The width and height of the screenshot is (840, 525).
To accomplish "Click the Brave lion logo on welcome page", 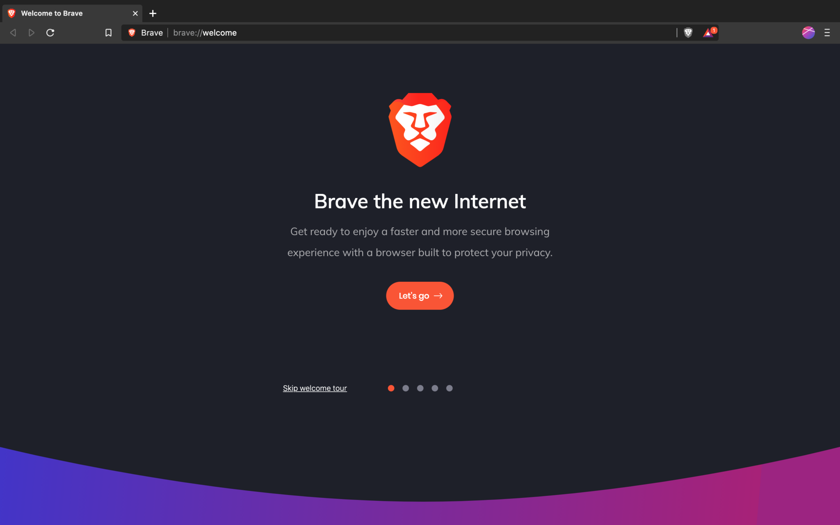I will coord(420,130).
